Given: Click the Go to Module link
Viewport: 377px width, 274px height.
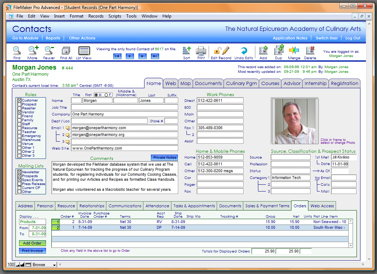Looking at the screenshot, I should (25, 38).
